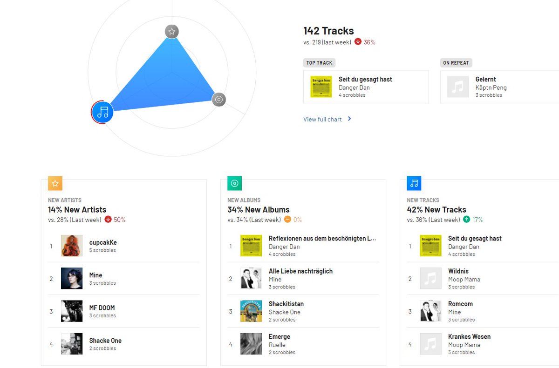Open top track Seit du gesagt hast
559x368 pixels.
point(365,80)
